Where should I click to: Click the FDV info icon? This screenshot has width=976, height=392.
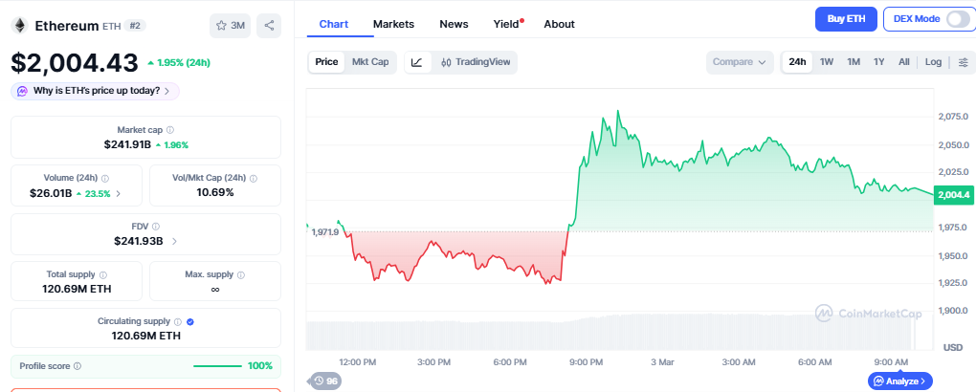156,227
